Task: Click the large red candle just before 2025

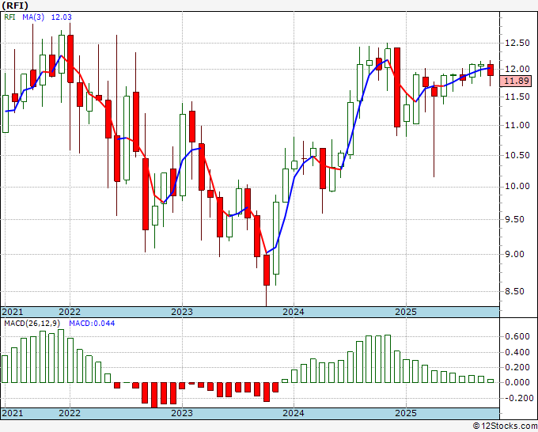Action: (x=397, y=88)
